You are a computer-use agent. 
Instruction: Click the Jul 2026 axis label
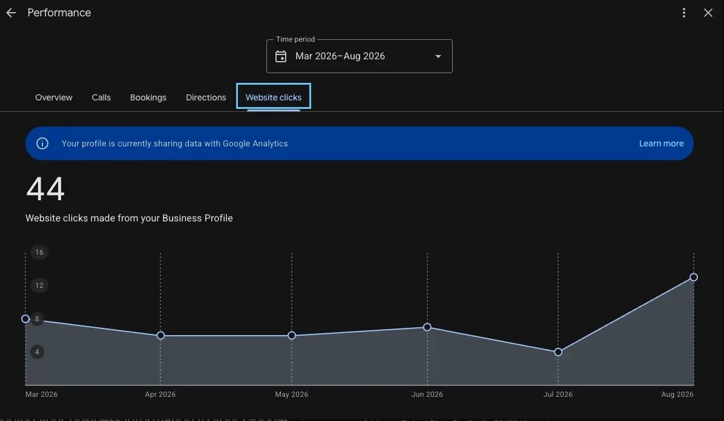[558, 394]
